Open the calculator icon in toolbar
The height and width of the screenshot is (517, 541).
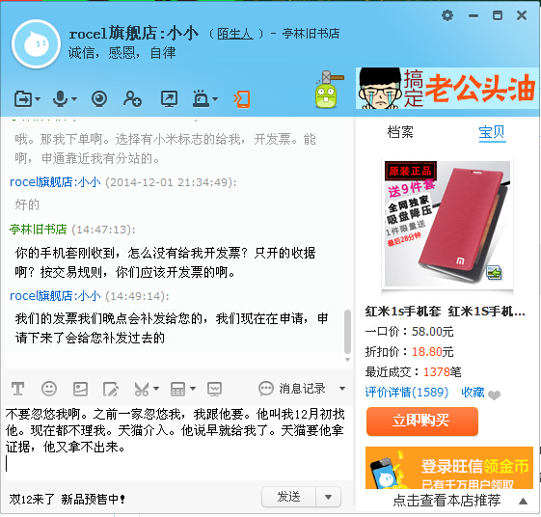(178, 389)
